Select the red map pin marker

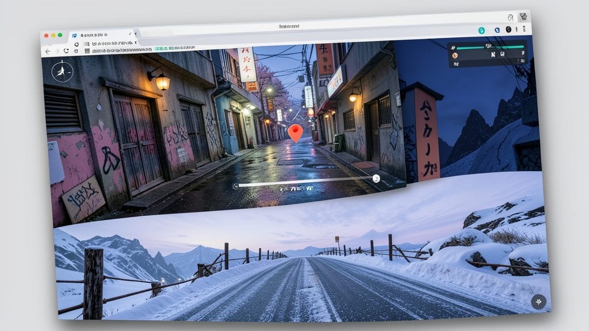click(x=295, y=133)
